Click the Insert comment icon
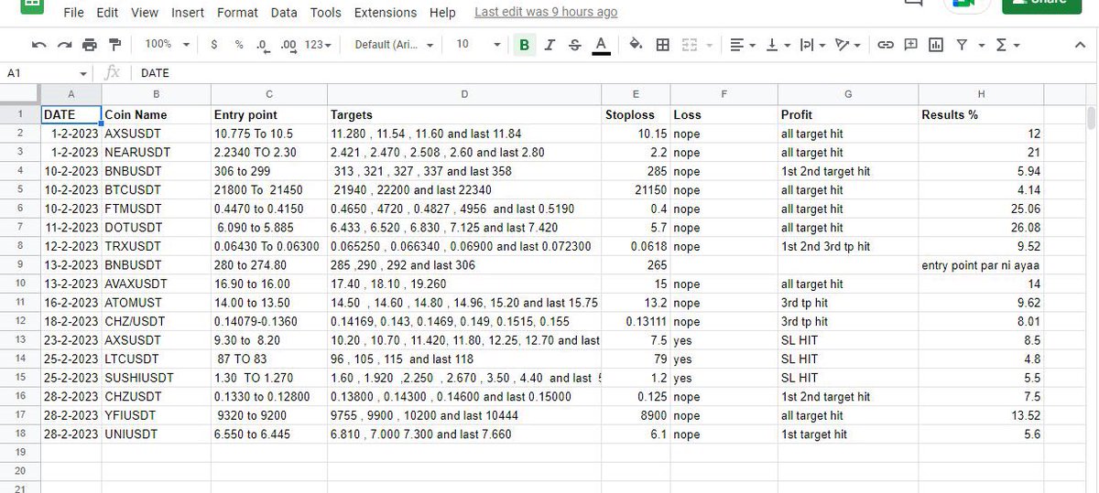 click(910, 44)
